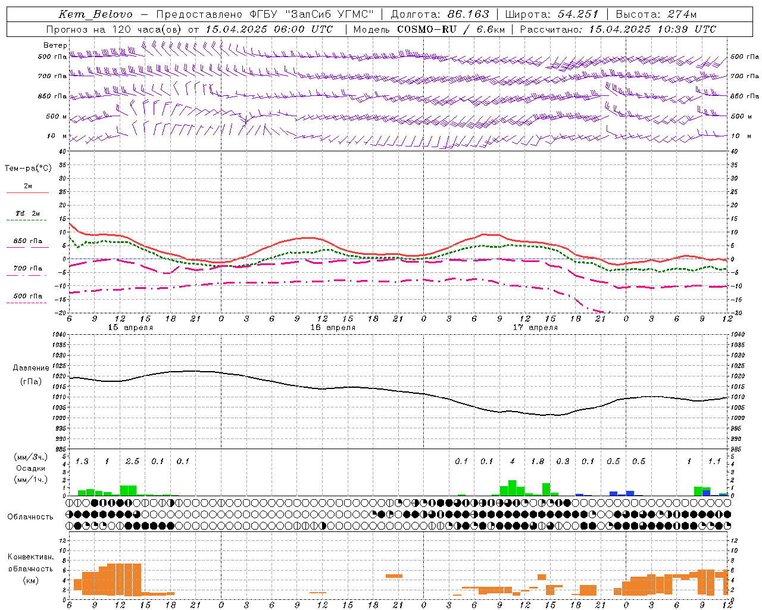Click forecast start time 15.04.2025 06:00 UTC
This screenshot has width=762, height=610.
click(269, 29)
